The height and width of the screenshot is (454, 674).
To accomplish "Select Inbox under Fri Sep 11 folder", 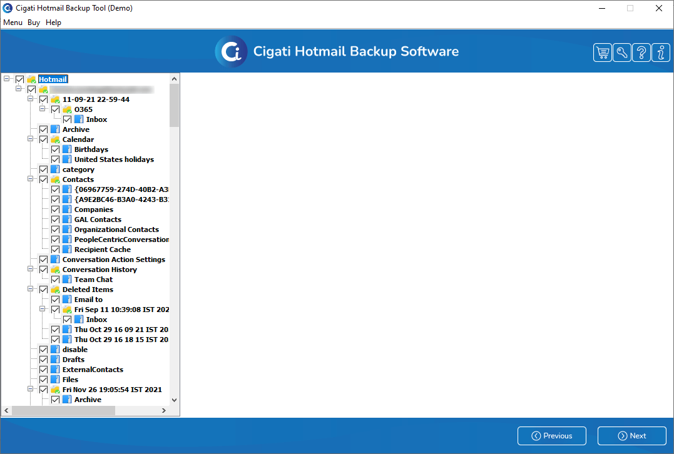I will click(97, 320).
